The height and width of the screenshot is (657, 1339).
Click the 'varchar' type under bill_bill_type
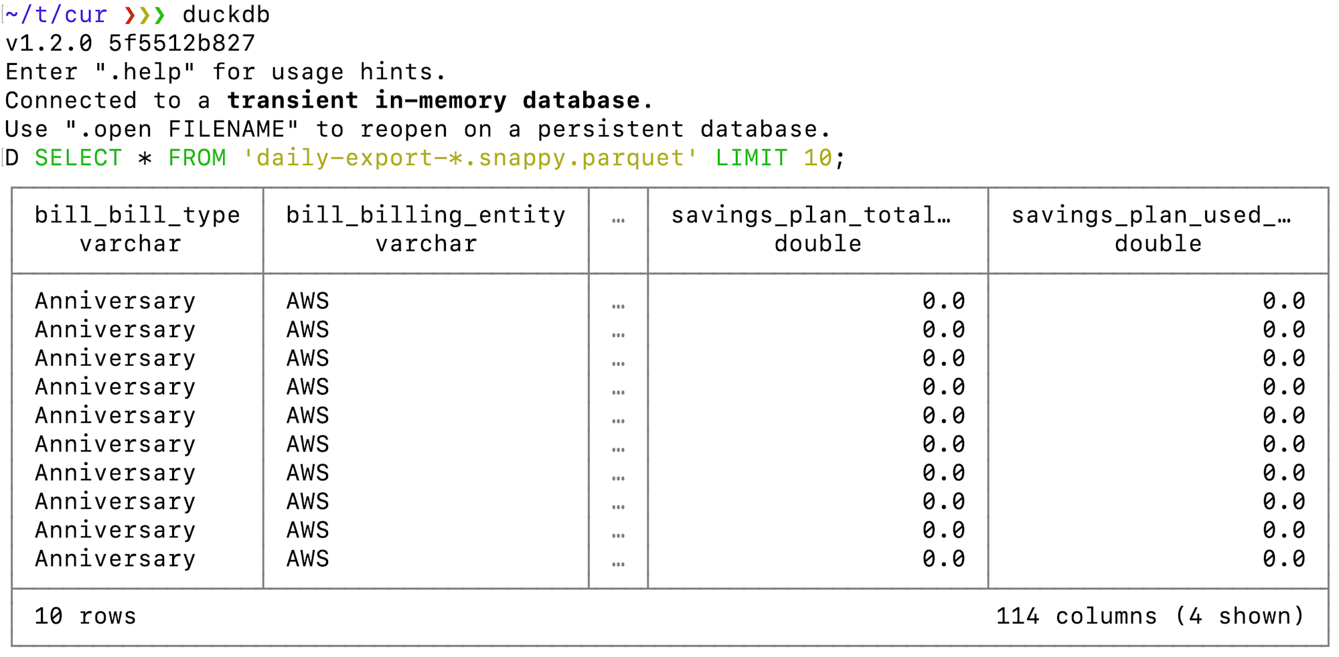tap(131, 244)
